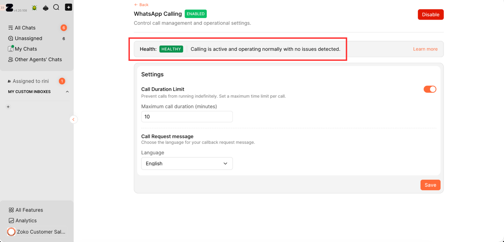The height and width of the screenshot is (242, 504).
Task: Click the My Chats avatar icon
Action: point(10,49)
